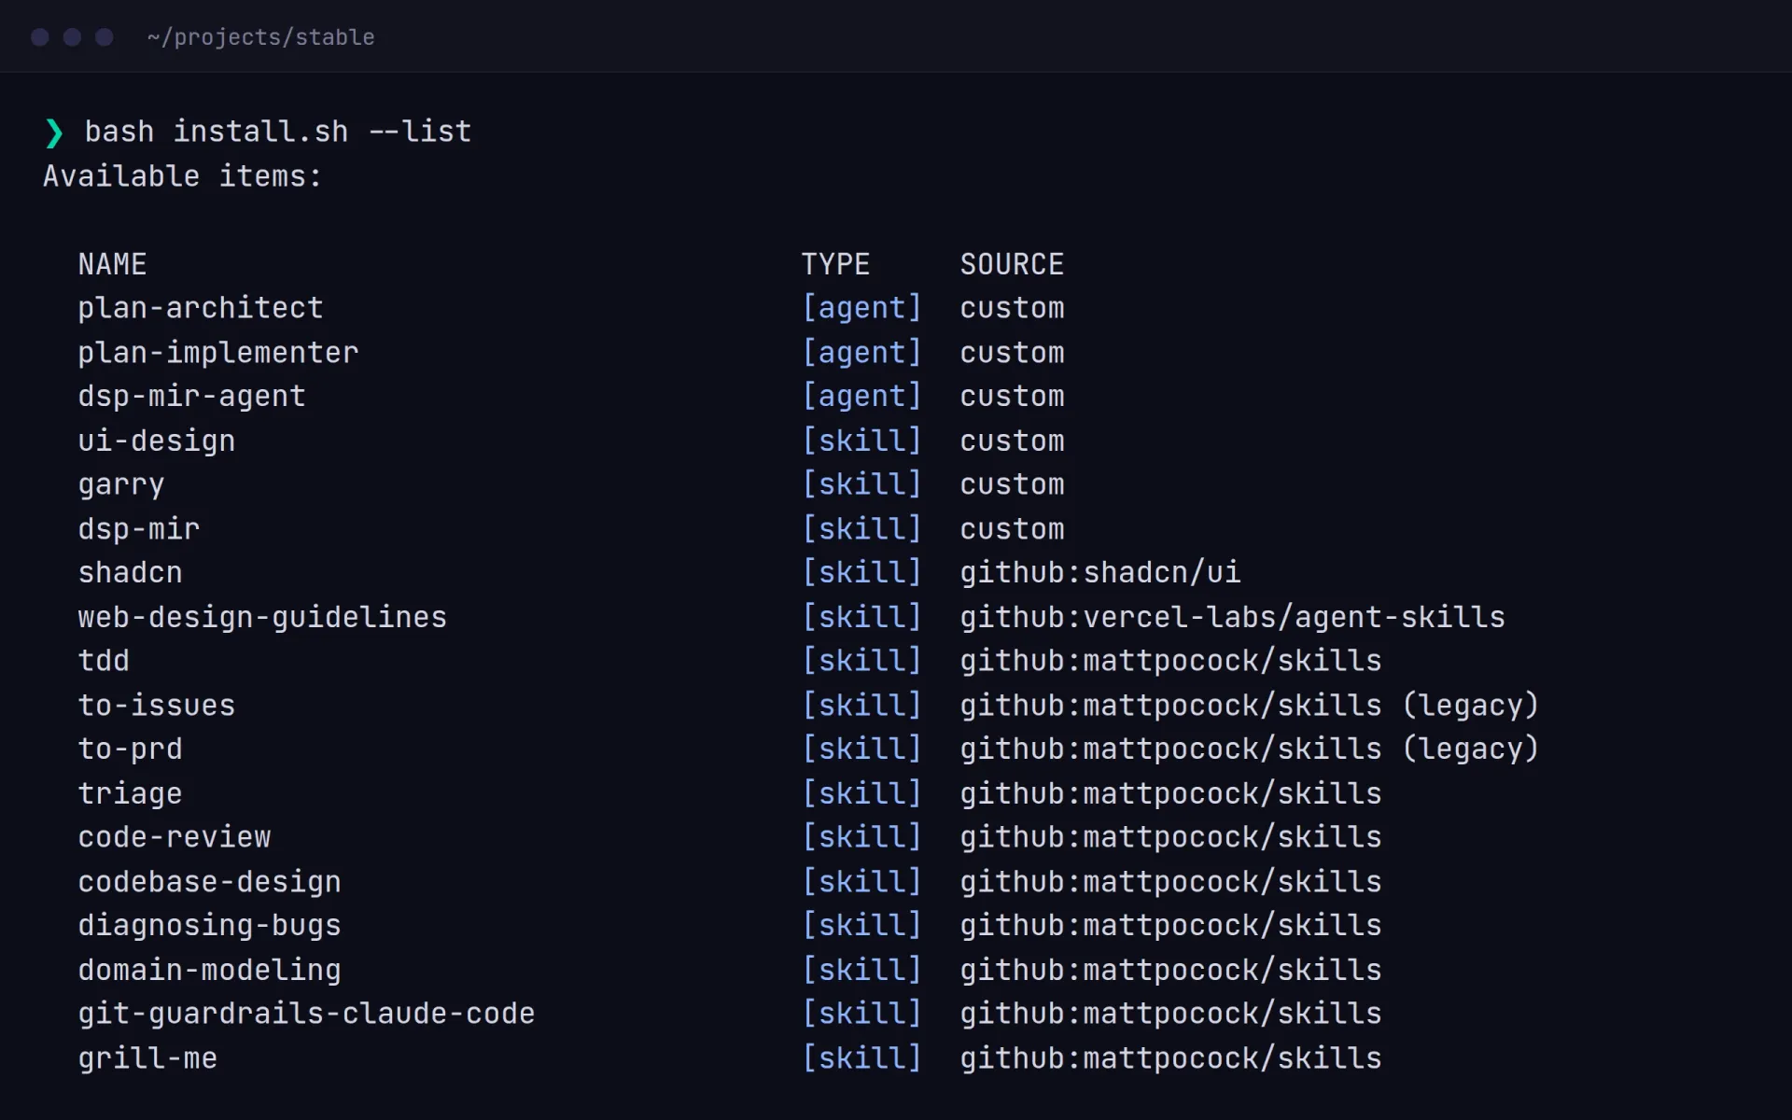Select the shadcn name
Screen dimensions: 1792x1120
131,573
